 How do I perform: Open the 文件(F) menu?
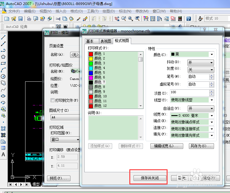click(14, 11)
